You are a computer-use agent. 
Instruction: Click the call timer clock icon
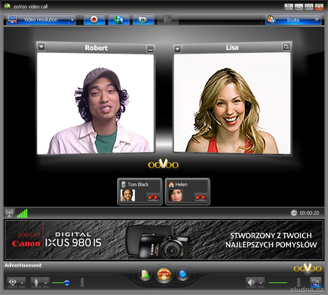(294, 213)
